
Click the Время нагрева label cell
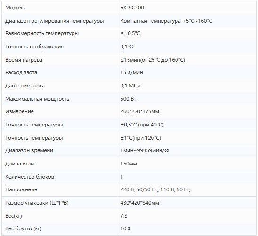click(x=59, y=60)
